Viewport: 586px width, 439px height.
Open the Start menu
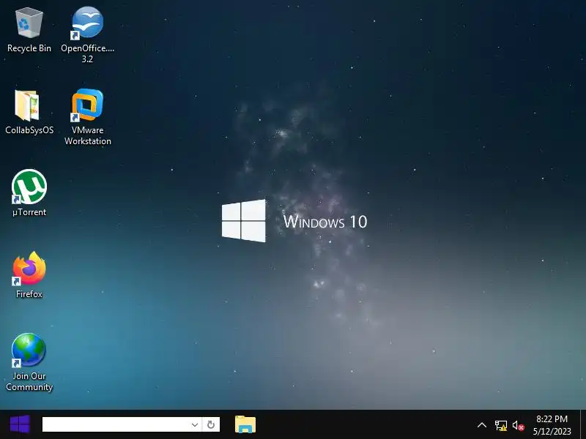click(20, 424)
